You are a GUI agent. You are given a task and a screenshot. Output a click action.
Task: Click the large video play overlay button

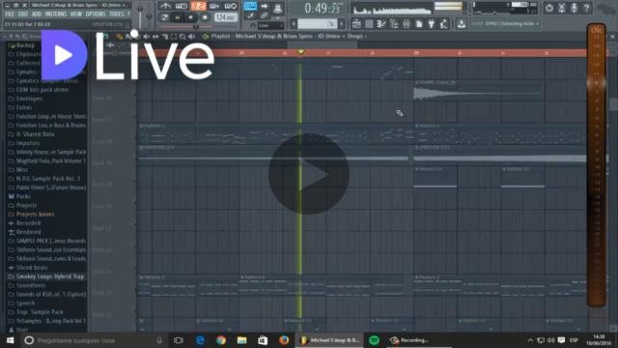[x=309, y=174]
